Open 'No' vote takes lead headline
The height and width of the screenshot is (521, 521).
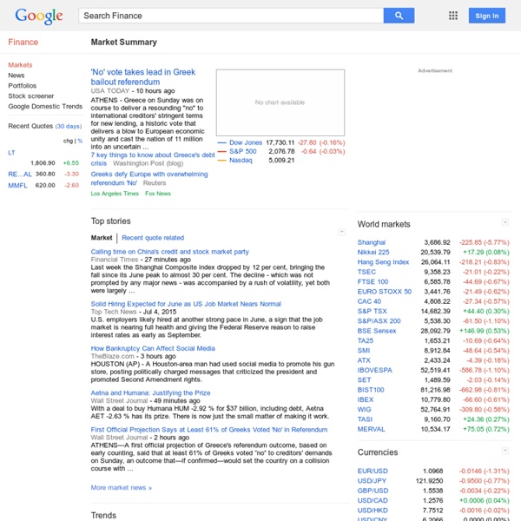point(143,77)
